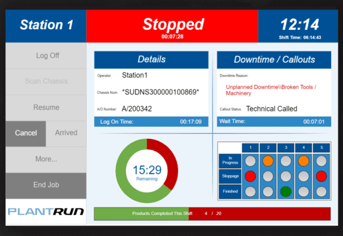This screenshot has height=236, width=343.
Task: Click chassis number *SUDNS300000100869*
Action: tap(160, 92)
